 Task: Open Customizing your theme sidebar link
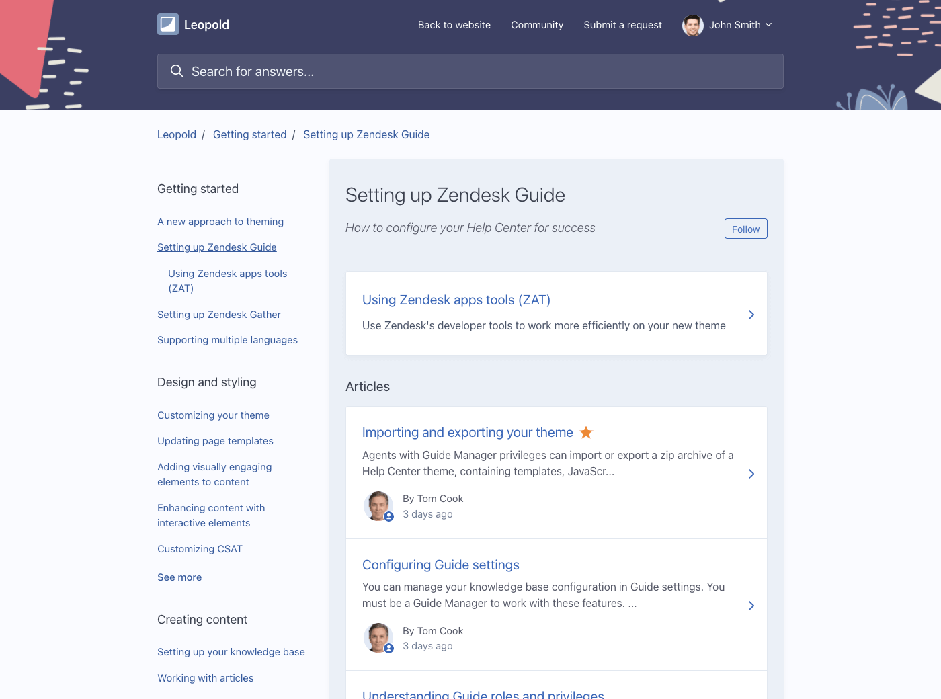[x=213, y=415]
